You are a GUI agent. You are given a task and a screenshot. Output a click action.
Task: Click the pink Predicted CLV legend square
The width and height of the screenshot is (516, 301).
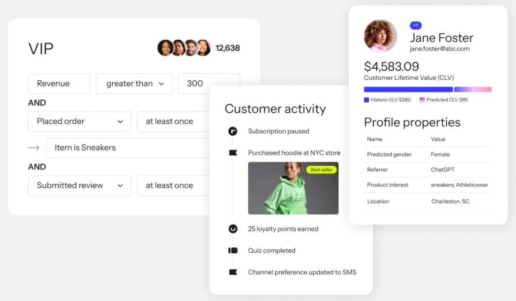[x=422, y=100]
